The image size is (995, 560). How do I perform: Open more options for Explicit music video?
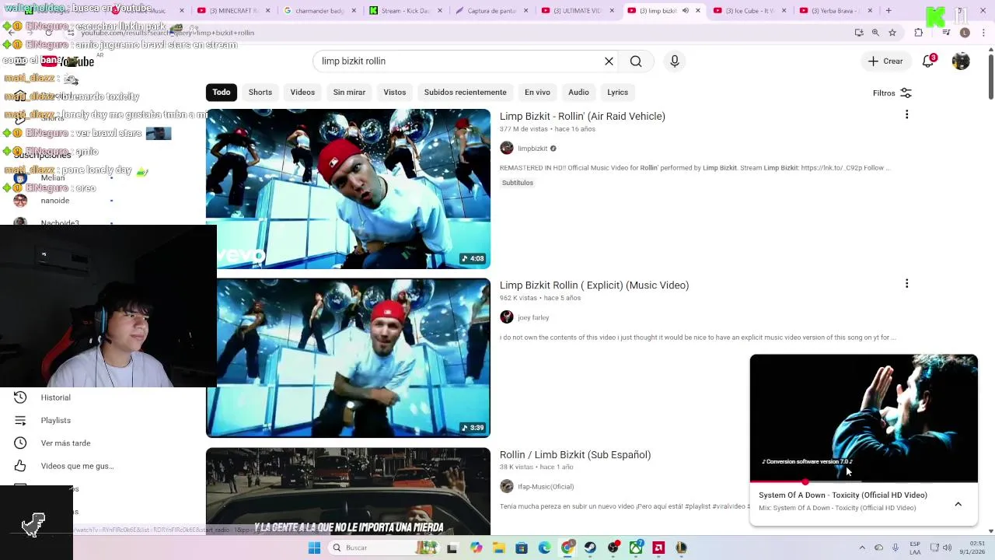906,284
